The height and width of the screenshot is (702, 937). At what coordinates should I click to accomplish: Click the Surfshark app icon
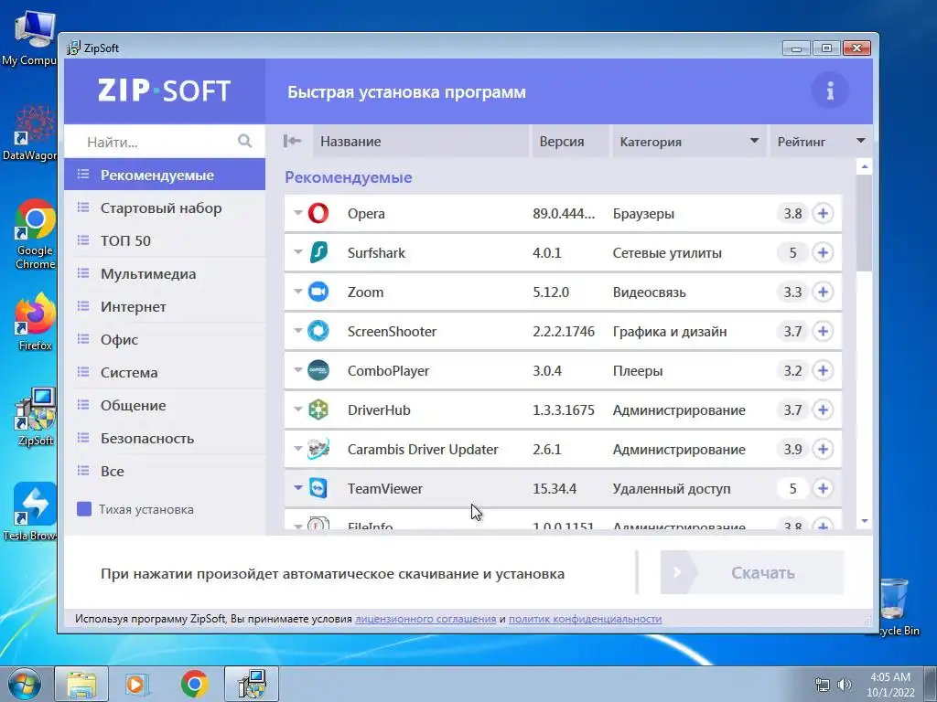coord(318,252)
